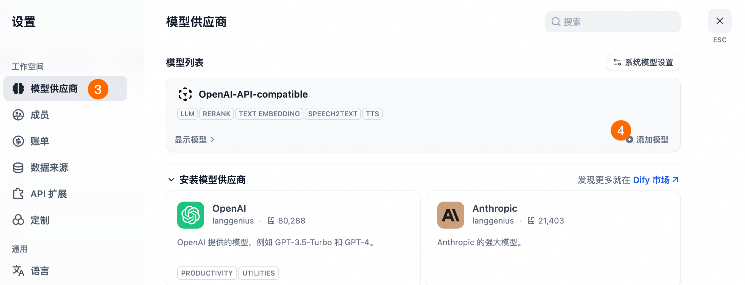Click langgenius under OpenAI
The height and width of the screenshot is (285, 745).
pyautogui.click(x=233, y=221)
